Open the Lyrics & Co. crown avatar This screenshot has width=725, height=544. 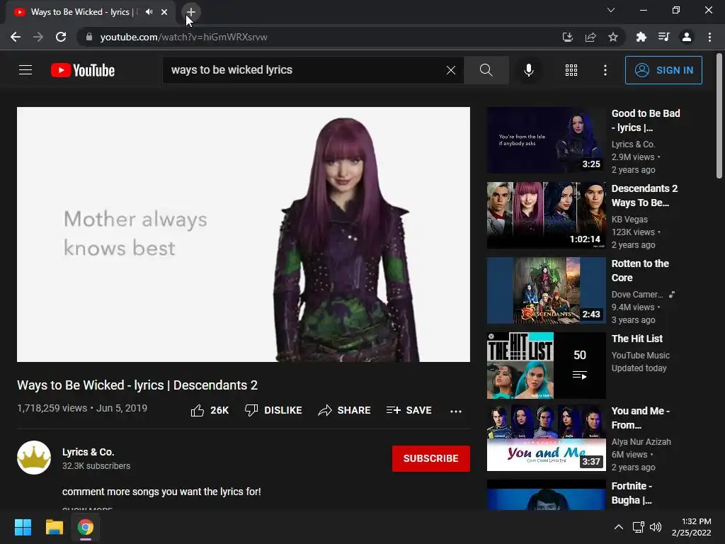[x=34, y=458]
